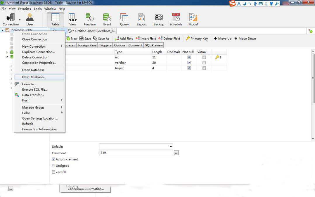
Task: Select the Untitled @test document tab
Action: coord(92,31)
